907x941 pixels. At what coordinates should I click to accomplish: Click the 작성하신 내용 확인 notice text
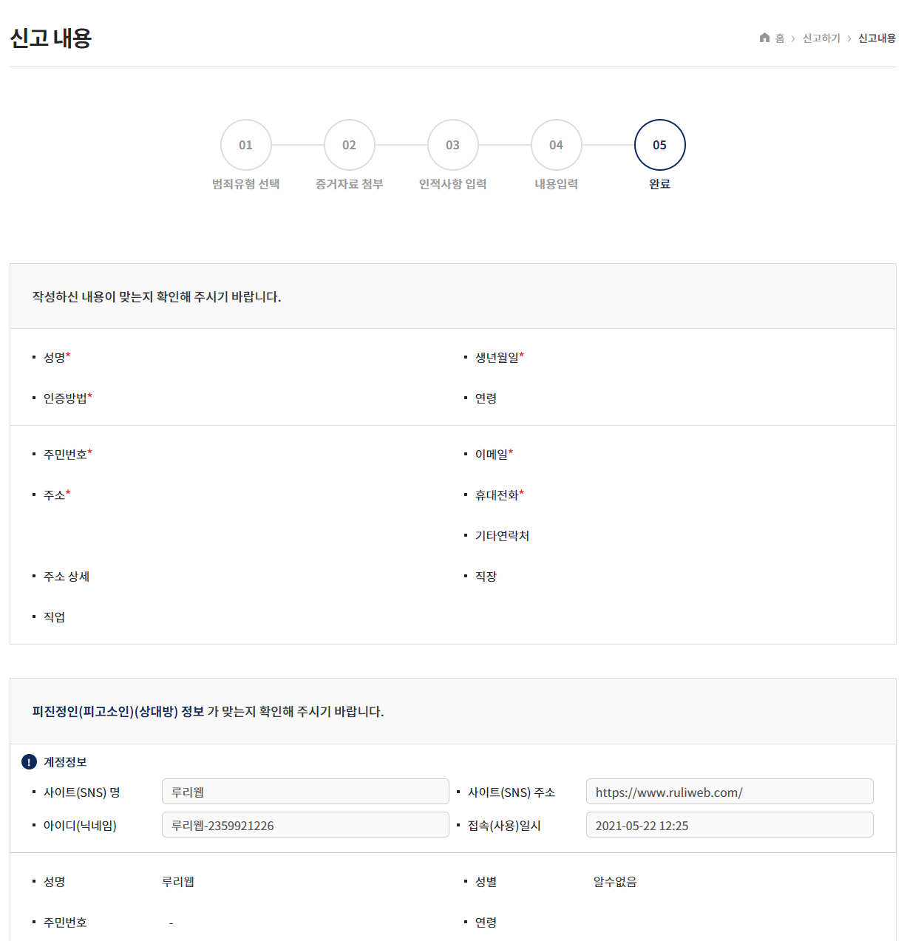tap(157, 298)
